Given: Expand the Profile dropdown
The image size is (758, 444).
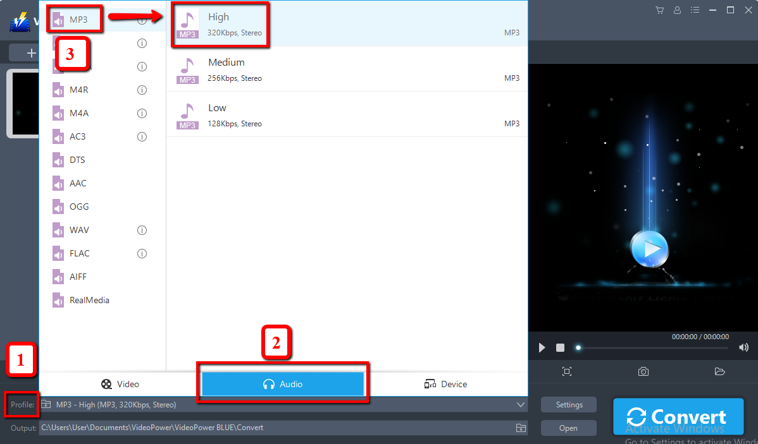Looking at the screenshot, I should [x=520, y=404].
